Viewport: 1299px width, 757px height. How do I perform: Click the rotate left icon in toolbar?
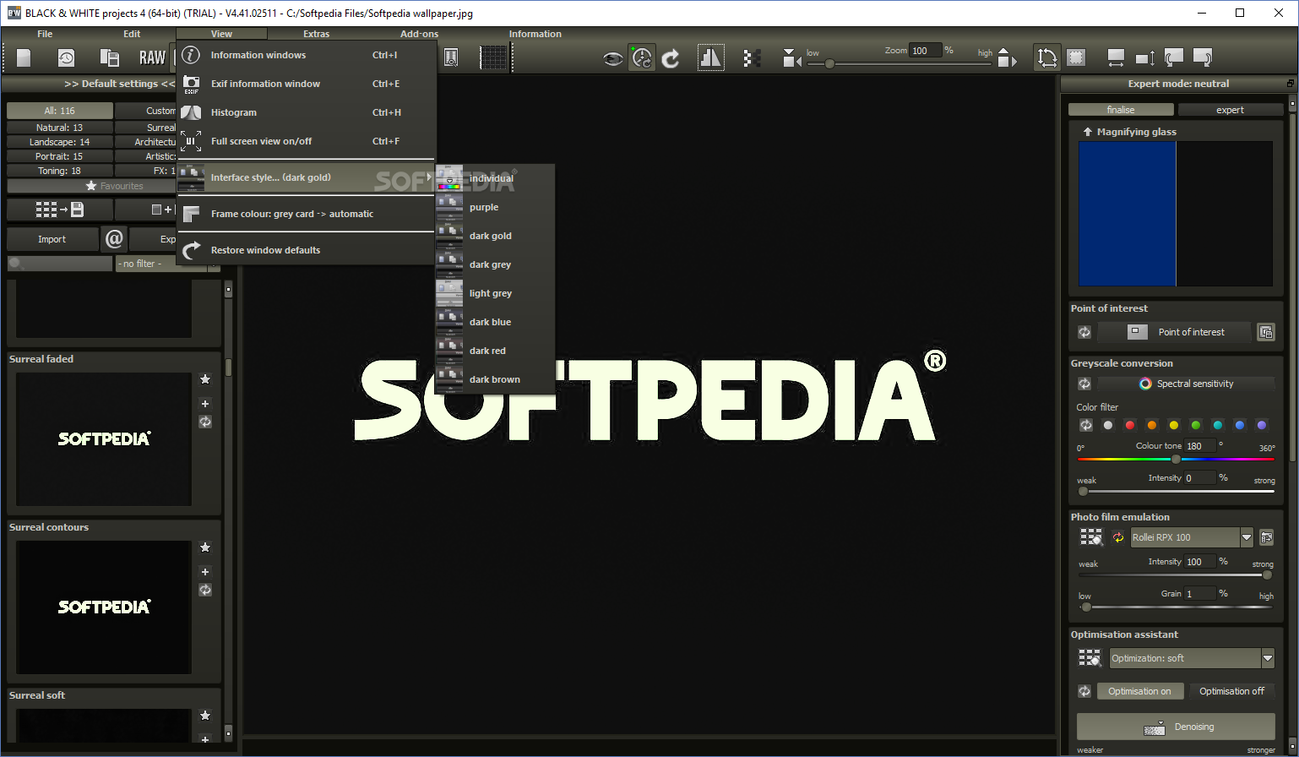click(x=1174, y=58)
